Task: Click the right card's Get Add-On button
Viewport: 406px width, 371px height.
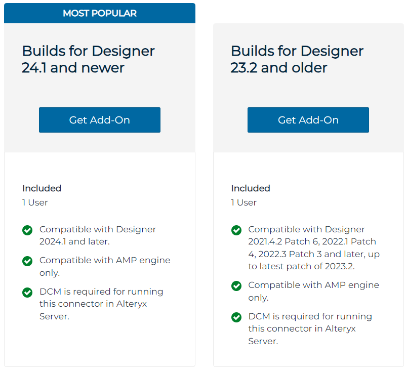Action: tap(308, 120)
